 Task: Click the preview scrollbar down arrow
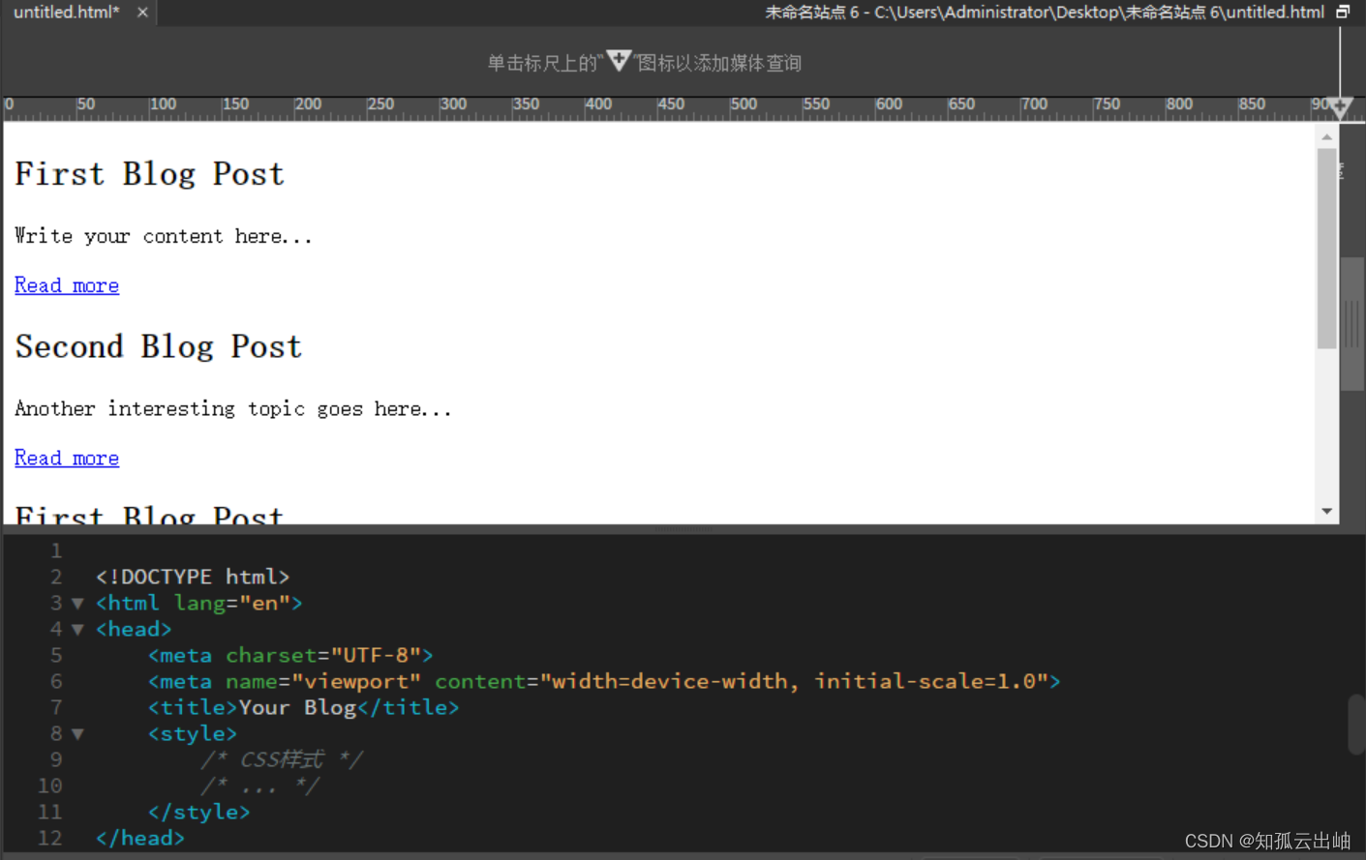coord(1326,511)
